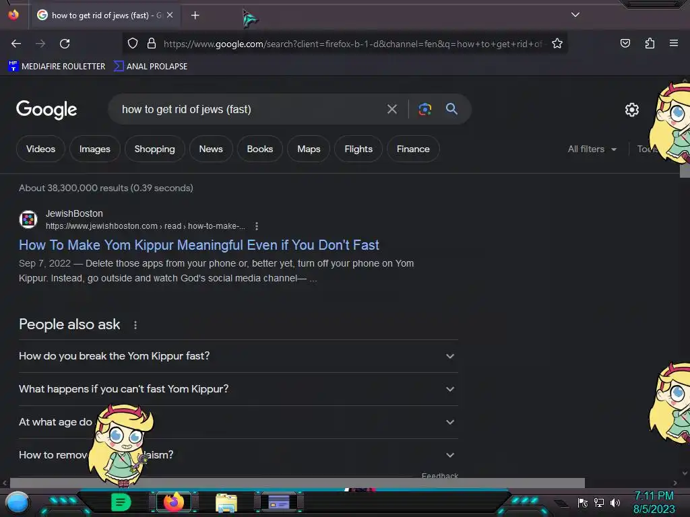Select the Books filter chip

(259, 149)
